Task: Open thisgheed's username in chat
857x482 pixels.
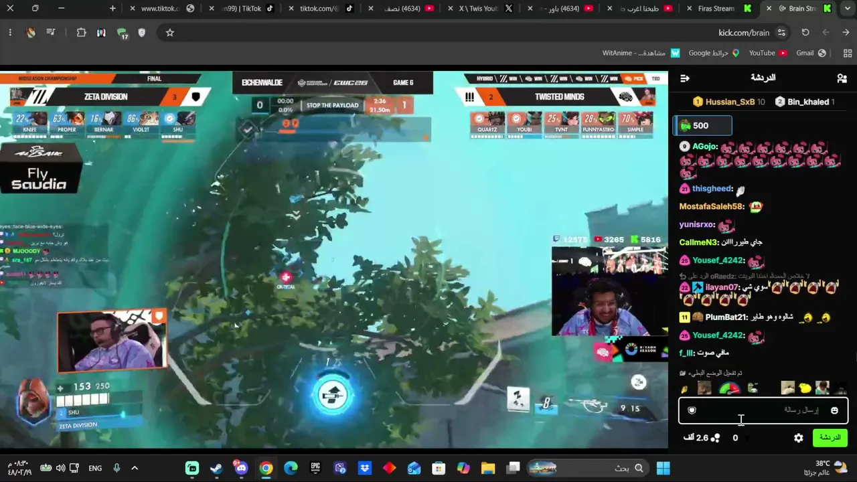Action: pyautogui.click(x=712, y=189)
